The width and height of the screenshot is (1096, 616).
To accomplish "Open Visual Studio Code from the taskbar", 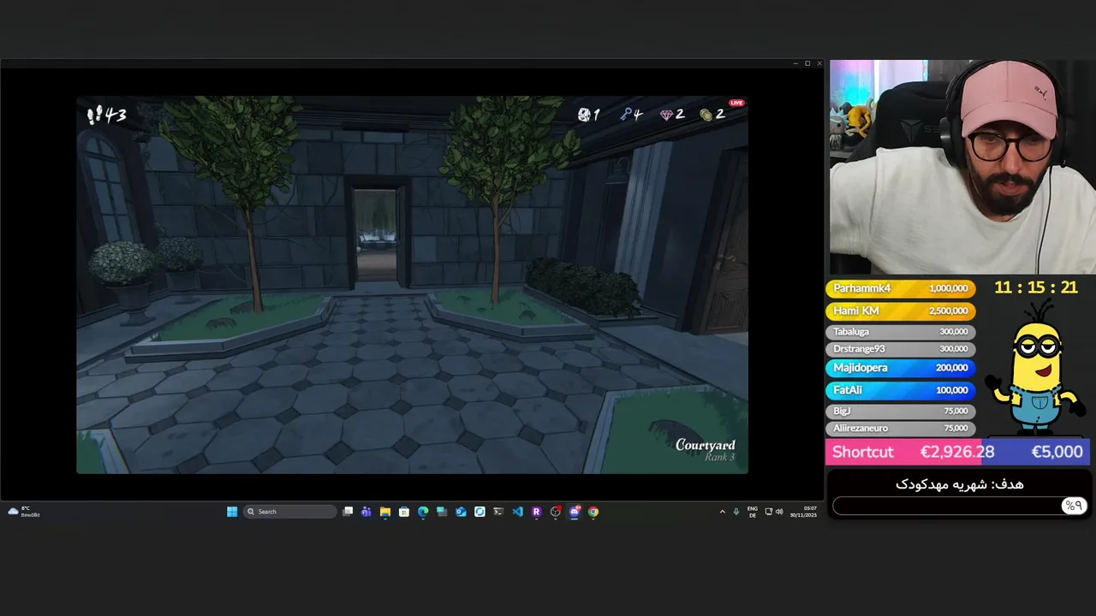I will click(517, 512).
